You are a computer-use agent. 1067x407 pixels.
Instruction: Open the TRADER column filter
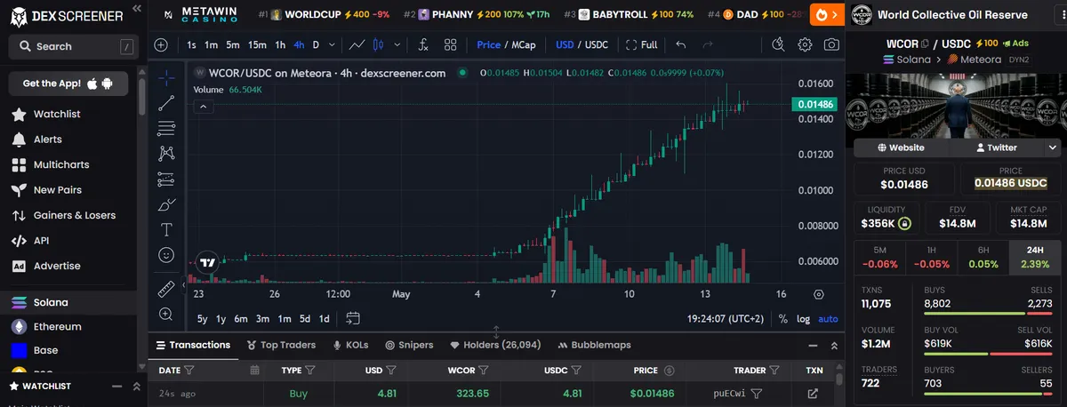pyautogui.click(x=776, y=370)
